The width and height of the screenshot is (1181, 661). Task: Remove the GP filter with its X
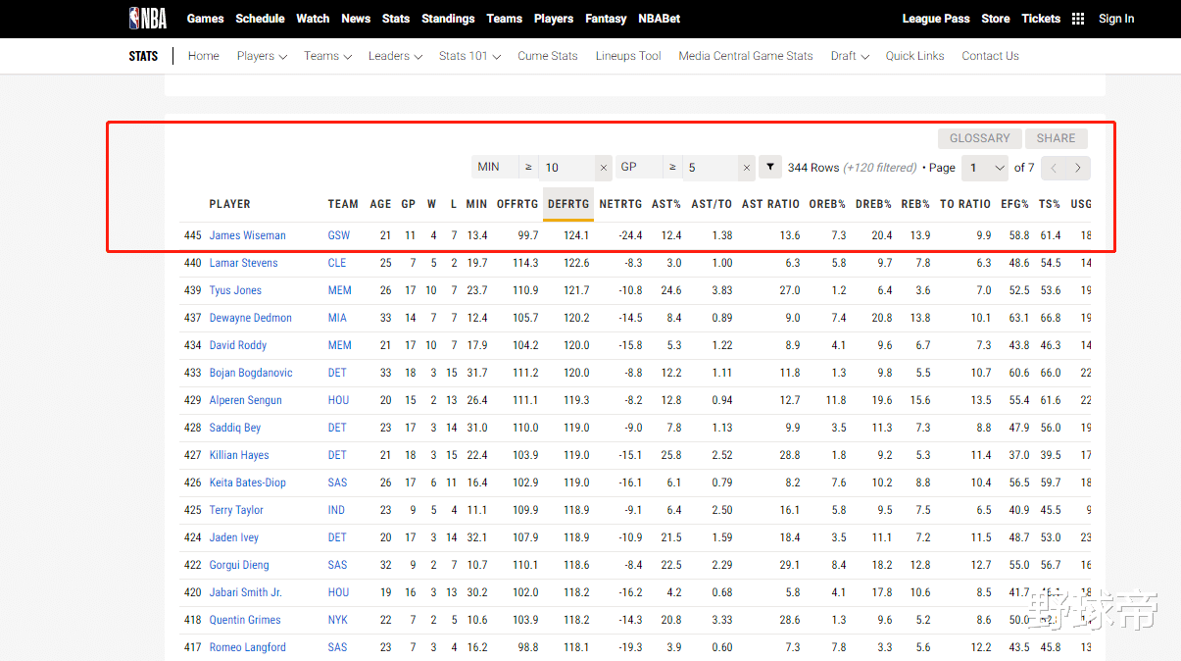tap(747, 168)
